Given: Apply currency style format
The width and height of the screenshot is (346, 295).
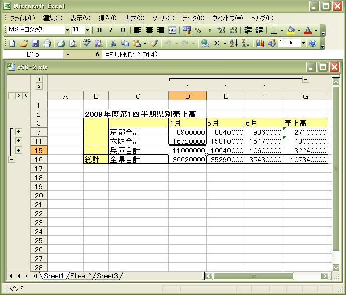Looking at the screenshot, I should coord(186,30).
